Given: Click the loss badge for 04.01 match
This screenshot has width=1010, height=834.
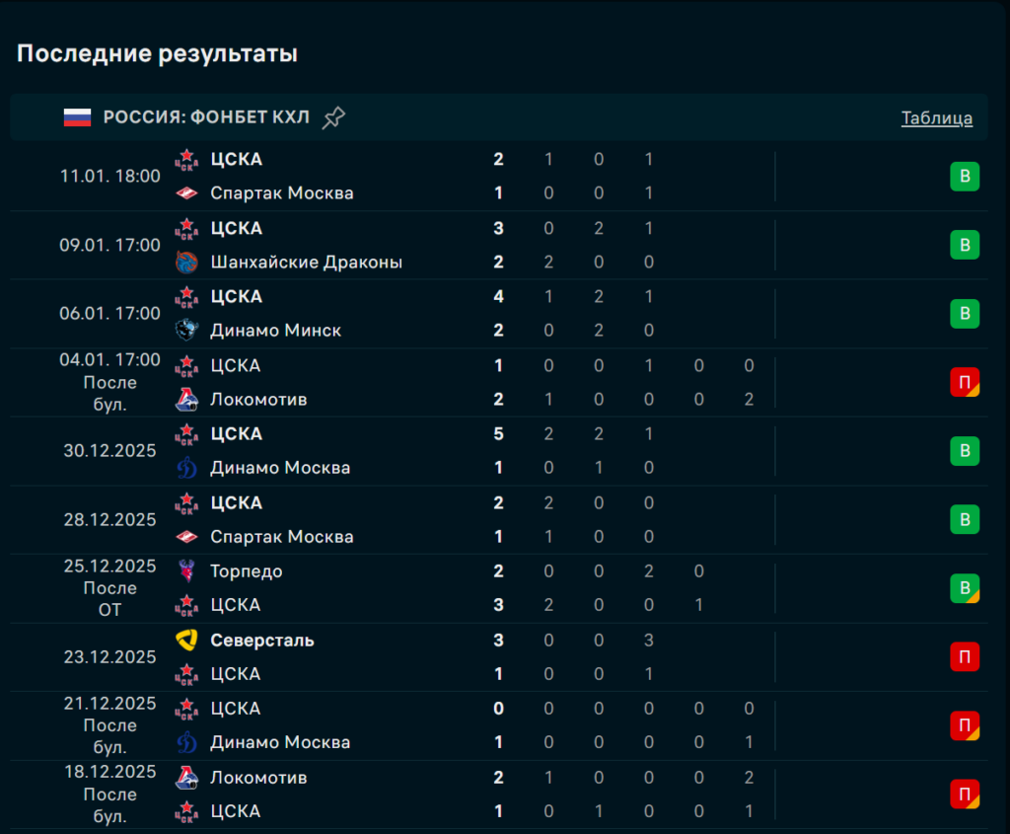Looking at the screenshot, I should coord(965,382).
